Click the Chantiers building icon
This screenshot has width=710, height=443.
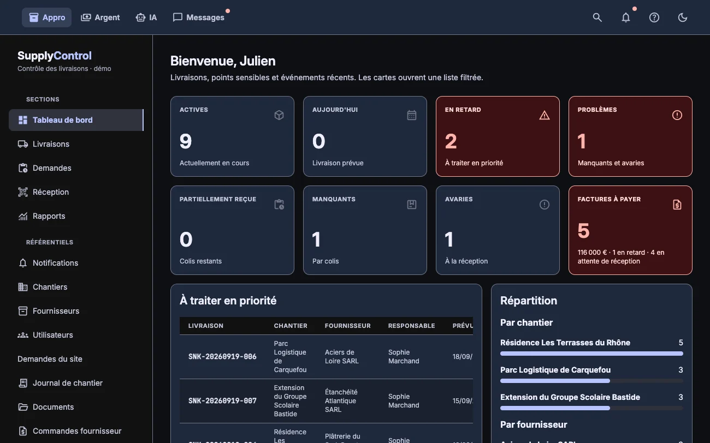[23, 287]
